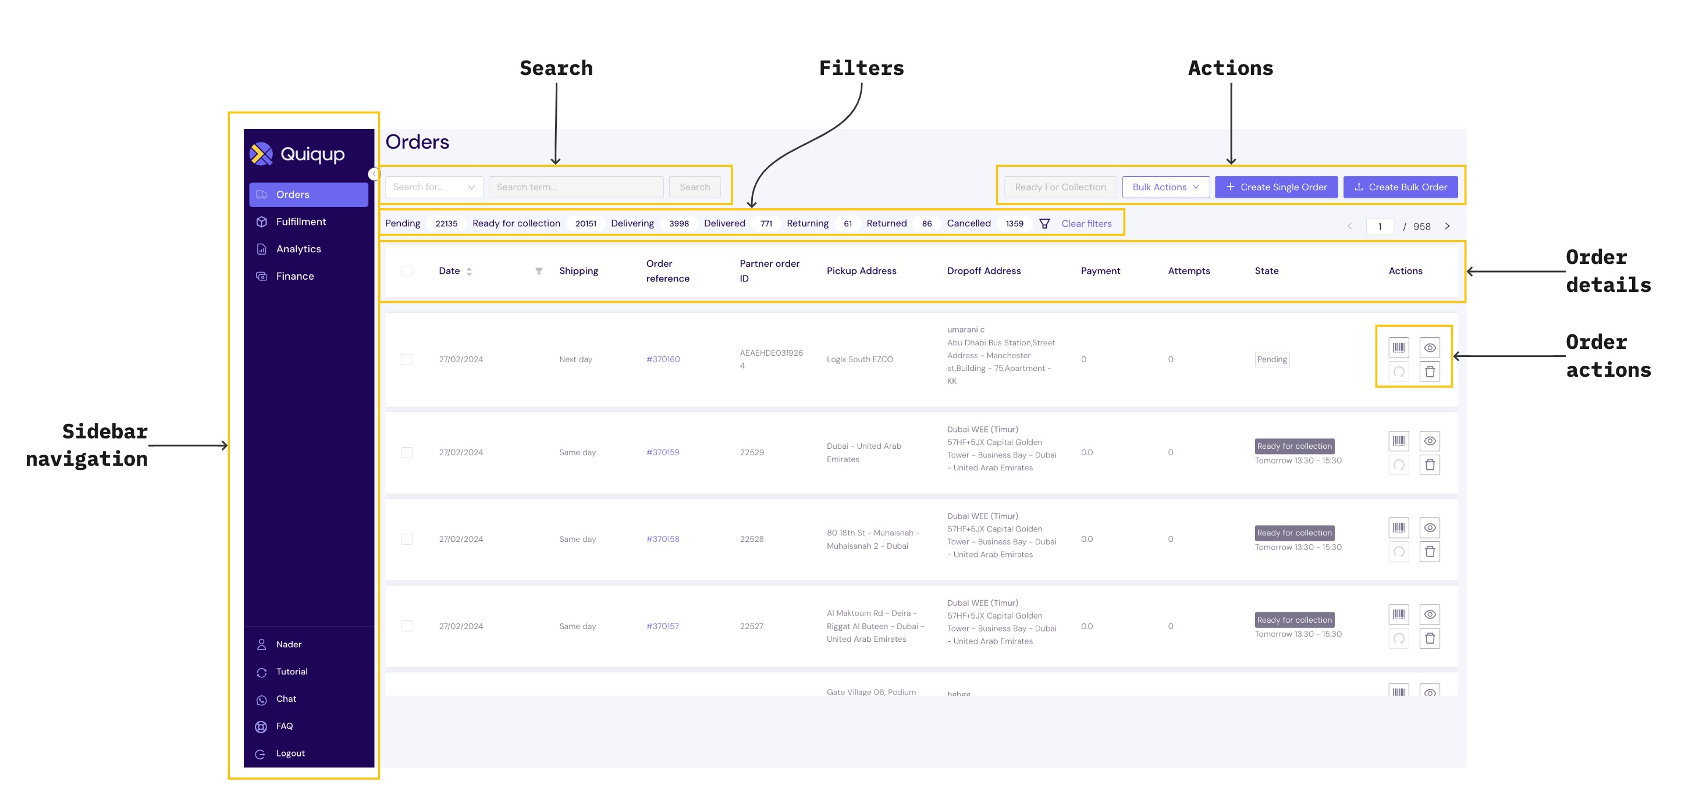Go to next page with right arrow
This screenshot has height=796, width=1699.
point(1447,226)
